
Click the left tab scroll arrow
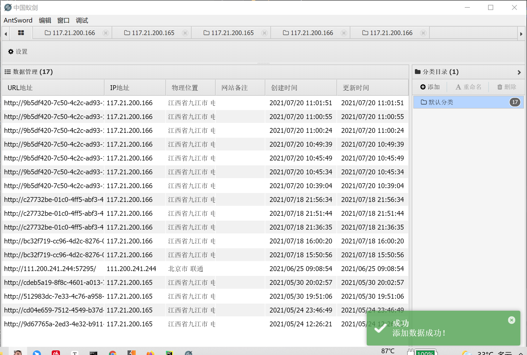click(6, 34)
